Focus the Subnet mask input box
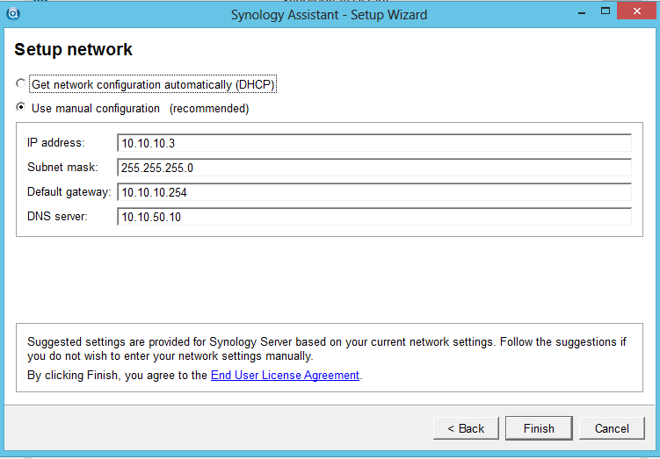The height and width of the screenshot is (459, 660). point(374,168)
